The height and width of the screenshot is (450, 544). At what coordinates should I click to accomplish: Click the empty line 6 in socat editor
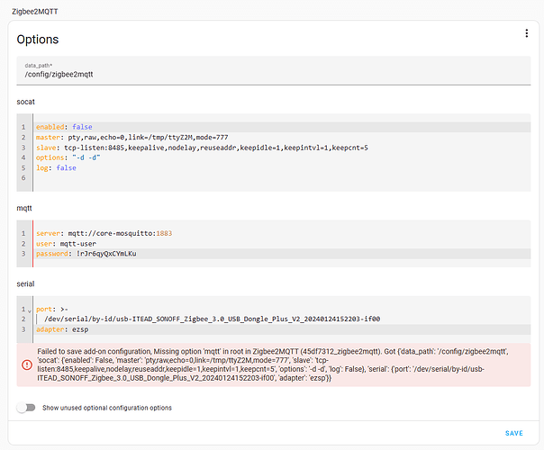point(282,178)
